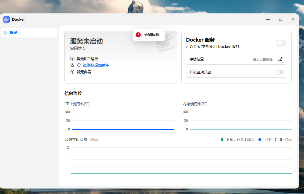304x194 pixels.
Task: Toggle the green 下载 legend dot
Action: pyautogui.click(x=222, y=140)
